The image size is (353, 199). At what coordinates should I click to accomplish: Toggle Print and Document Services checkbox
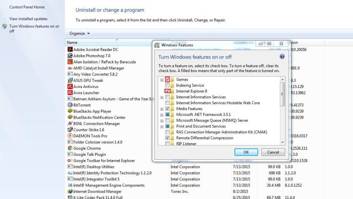pos(167,126)
